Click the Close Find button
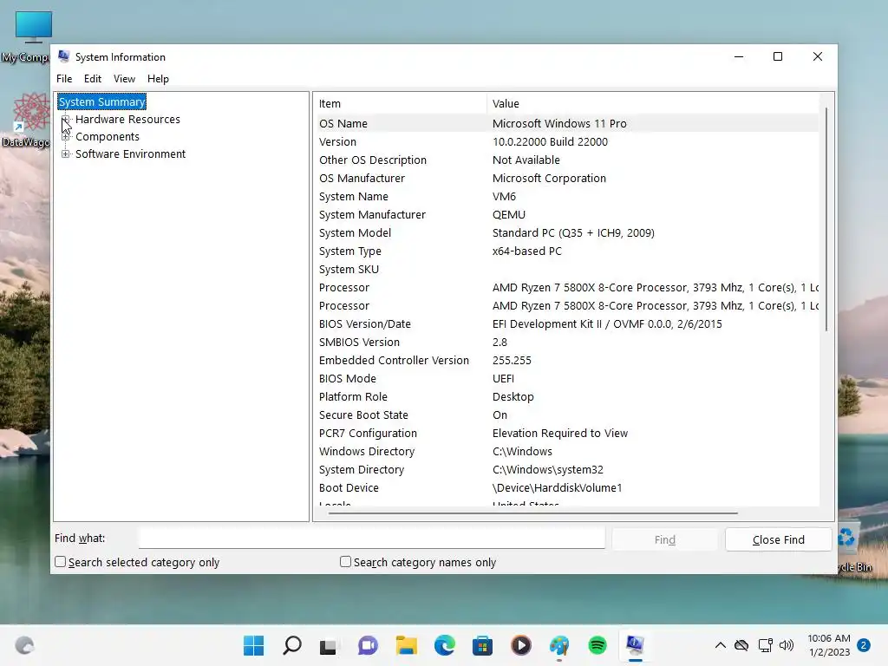Image resolution: width=888 pixels, height=666 pixels. point(778,539)
